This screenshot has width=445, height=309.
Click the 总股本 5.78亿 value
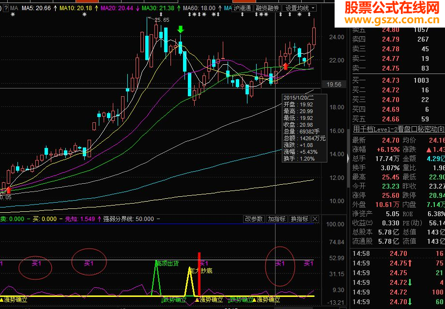[389, 232]
